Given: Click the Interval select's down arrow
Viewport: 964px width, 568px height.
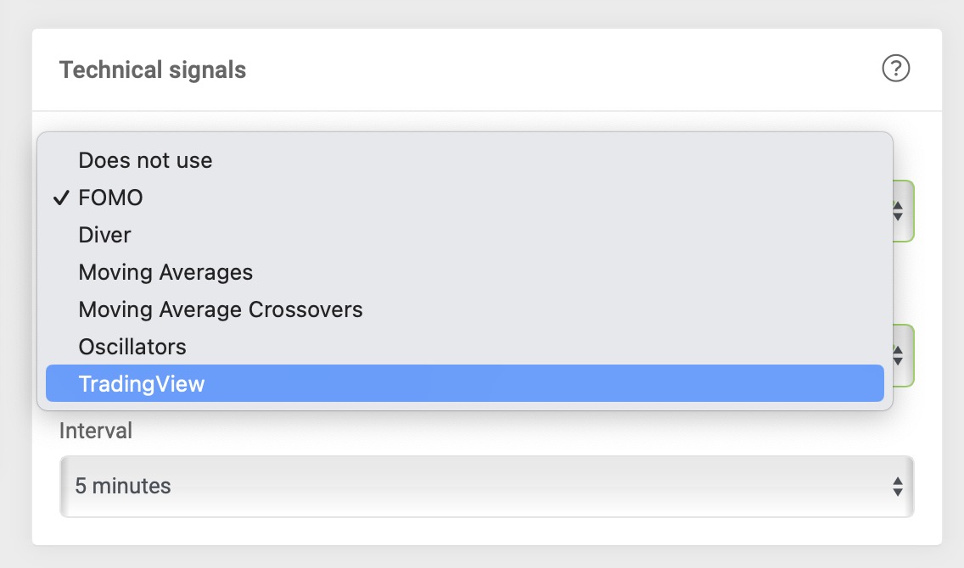Looking at the screenshot, I should click(x=898, y=492).
